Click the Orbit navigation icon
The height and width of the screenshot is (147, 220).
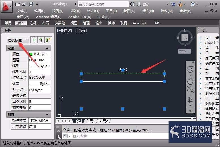coord(190,100)
